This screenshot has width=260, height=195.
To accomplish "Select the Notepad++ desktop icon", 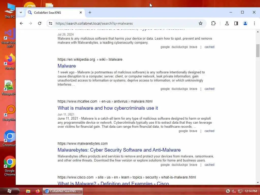I will point(9,87).
